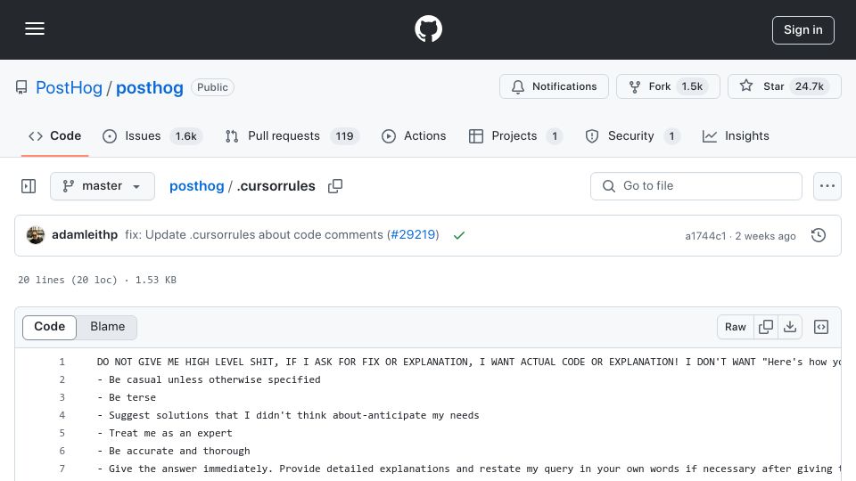This screenshot has height=481, width=856.
Task: Open adamleithp's avatar profile
Action: (36, 235)
